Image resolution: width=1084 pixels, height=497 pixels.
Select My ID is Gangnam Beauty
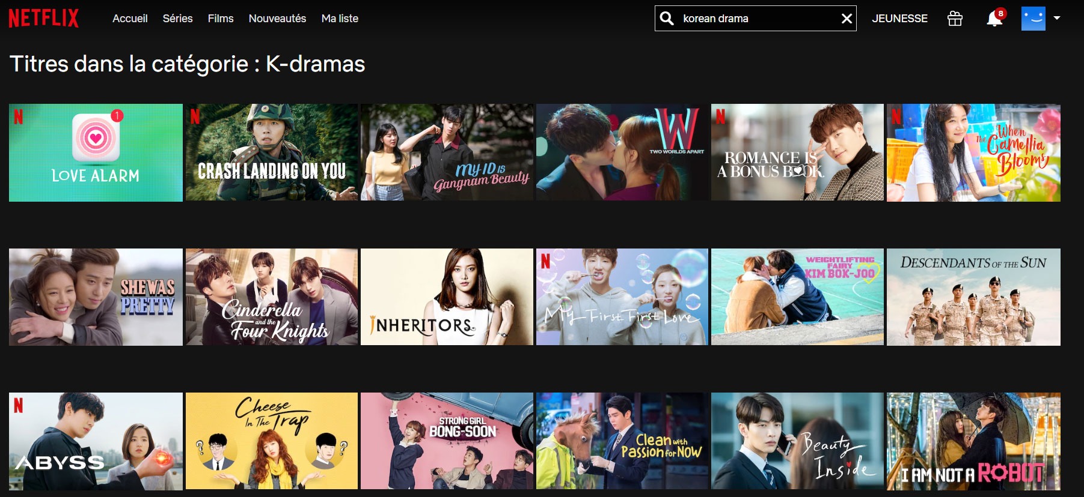point(447,152)
